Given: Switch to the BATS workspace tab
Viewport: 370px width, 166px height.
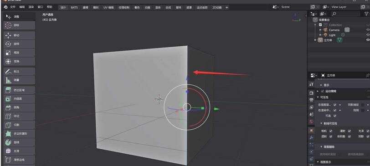Looking at the screenshot, I should tap(74, 8).
